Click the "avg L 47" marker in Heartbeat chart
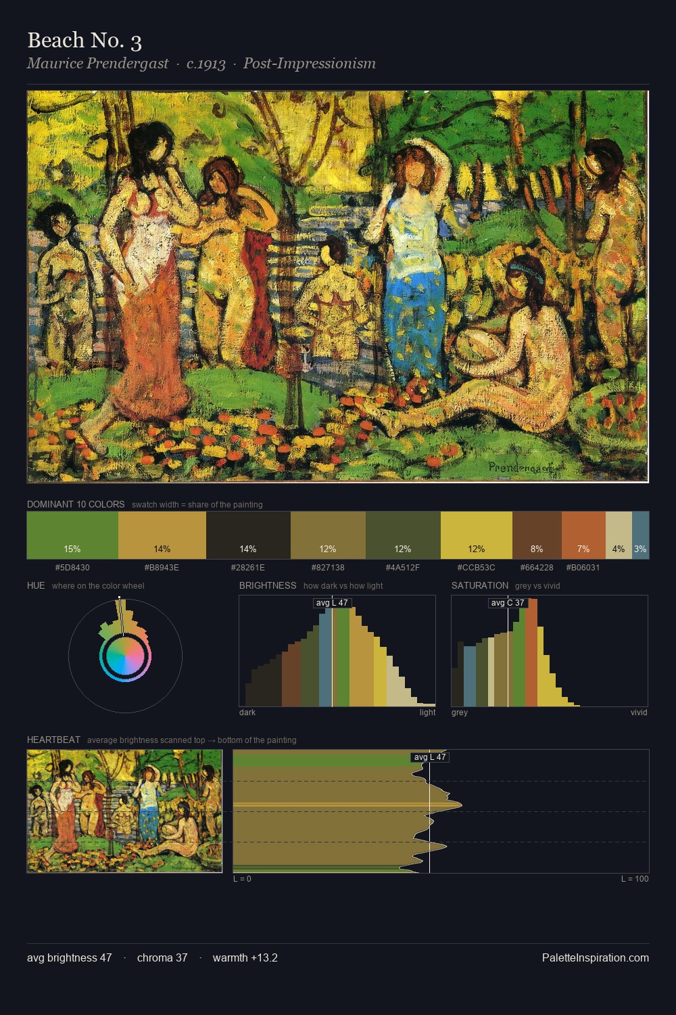 coord(430,757)
